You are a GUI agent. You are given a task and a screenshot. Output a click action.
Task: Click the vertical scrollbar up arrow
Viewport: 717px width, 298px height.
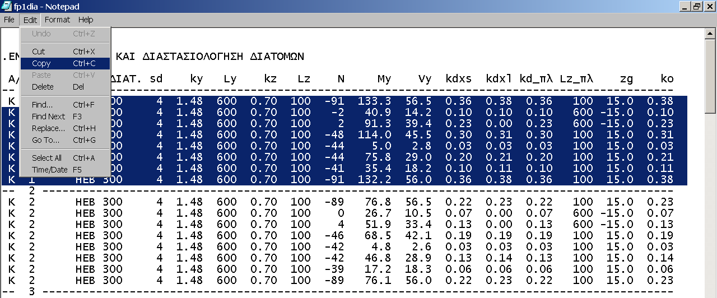[x=710, y=32]
